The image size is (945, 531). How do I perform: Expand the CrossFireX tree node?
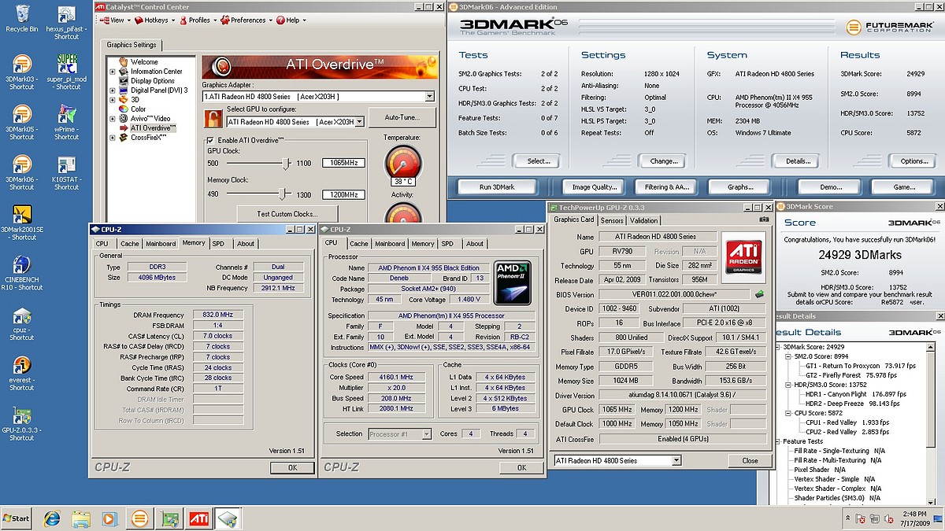pos(113,138)
